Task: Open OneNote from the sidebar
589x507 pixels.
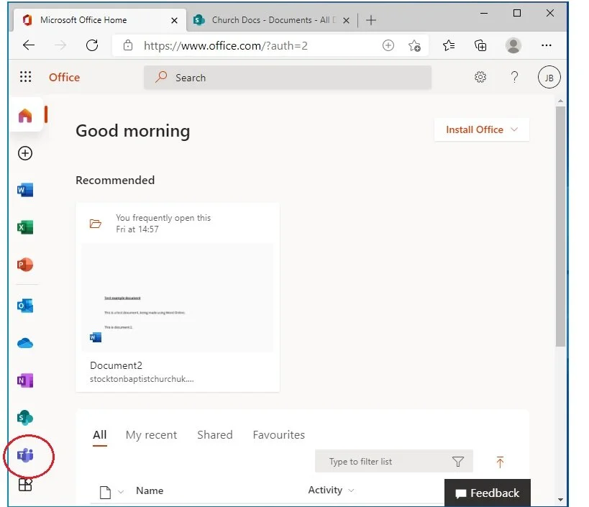Action: pyautogui.click(x=25, y=380)
